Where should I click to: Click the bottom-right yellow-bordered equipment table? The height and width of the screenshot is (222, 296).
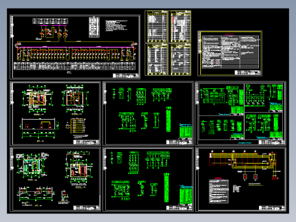pyautogui.click(x=180, y=59)
